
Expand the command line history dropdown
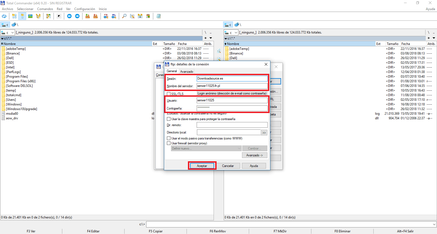tap(434, 224)
